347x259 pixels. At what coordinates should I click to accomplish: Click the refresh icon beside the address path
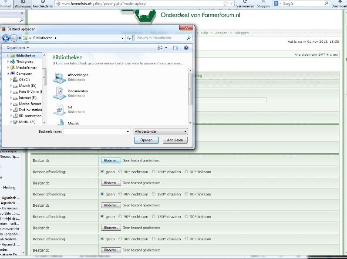coord(129,38)
